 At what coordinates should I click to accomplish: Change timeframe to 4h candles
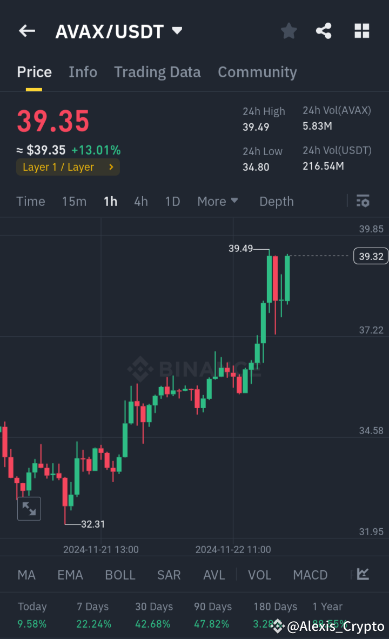pos(140,201)
